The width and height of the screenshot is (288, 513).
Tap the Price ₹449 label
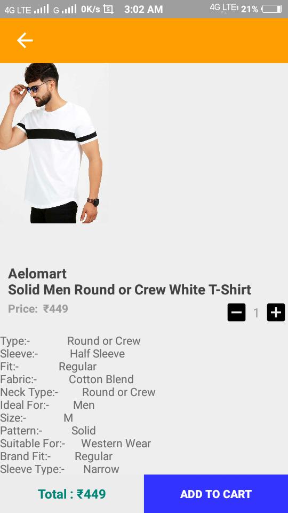(x=38, y=309)
